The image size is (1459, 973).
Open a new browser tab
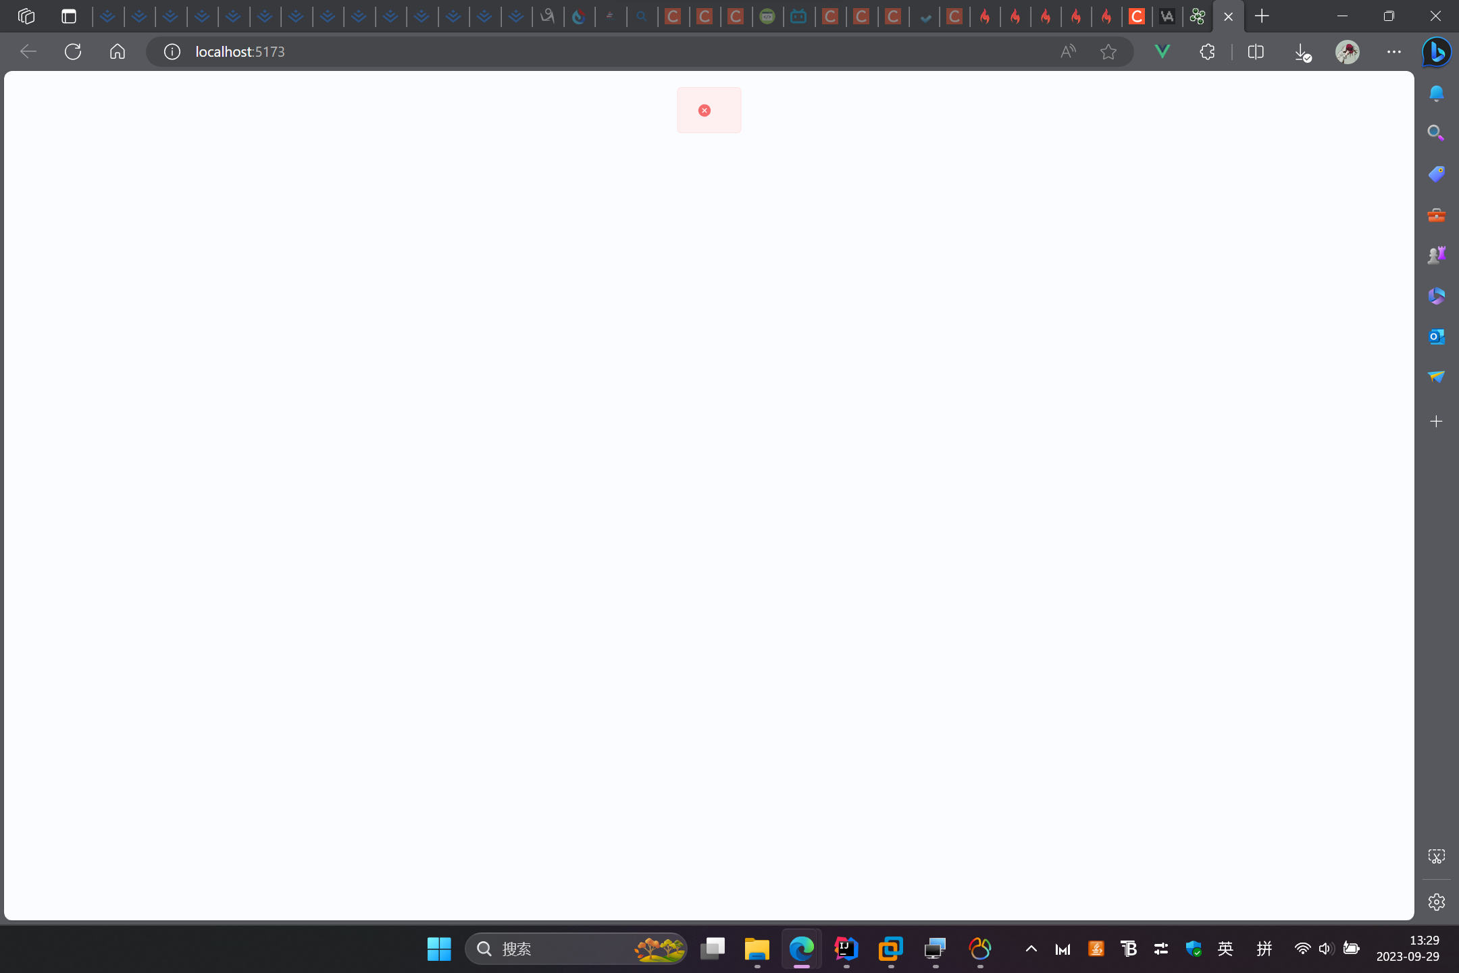1262,16
